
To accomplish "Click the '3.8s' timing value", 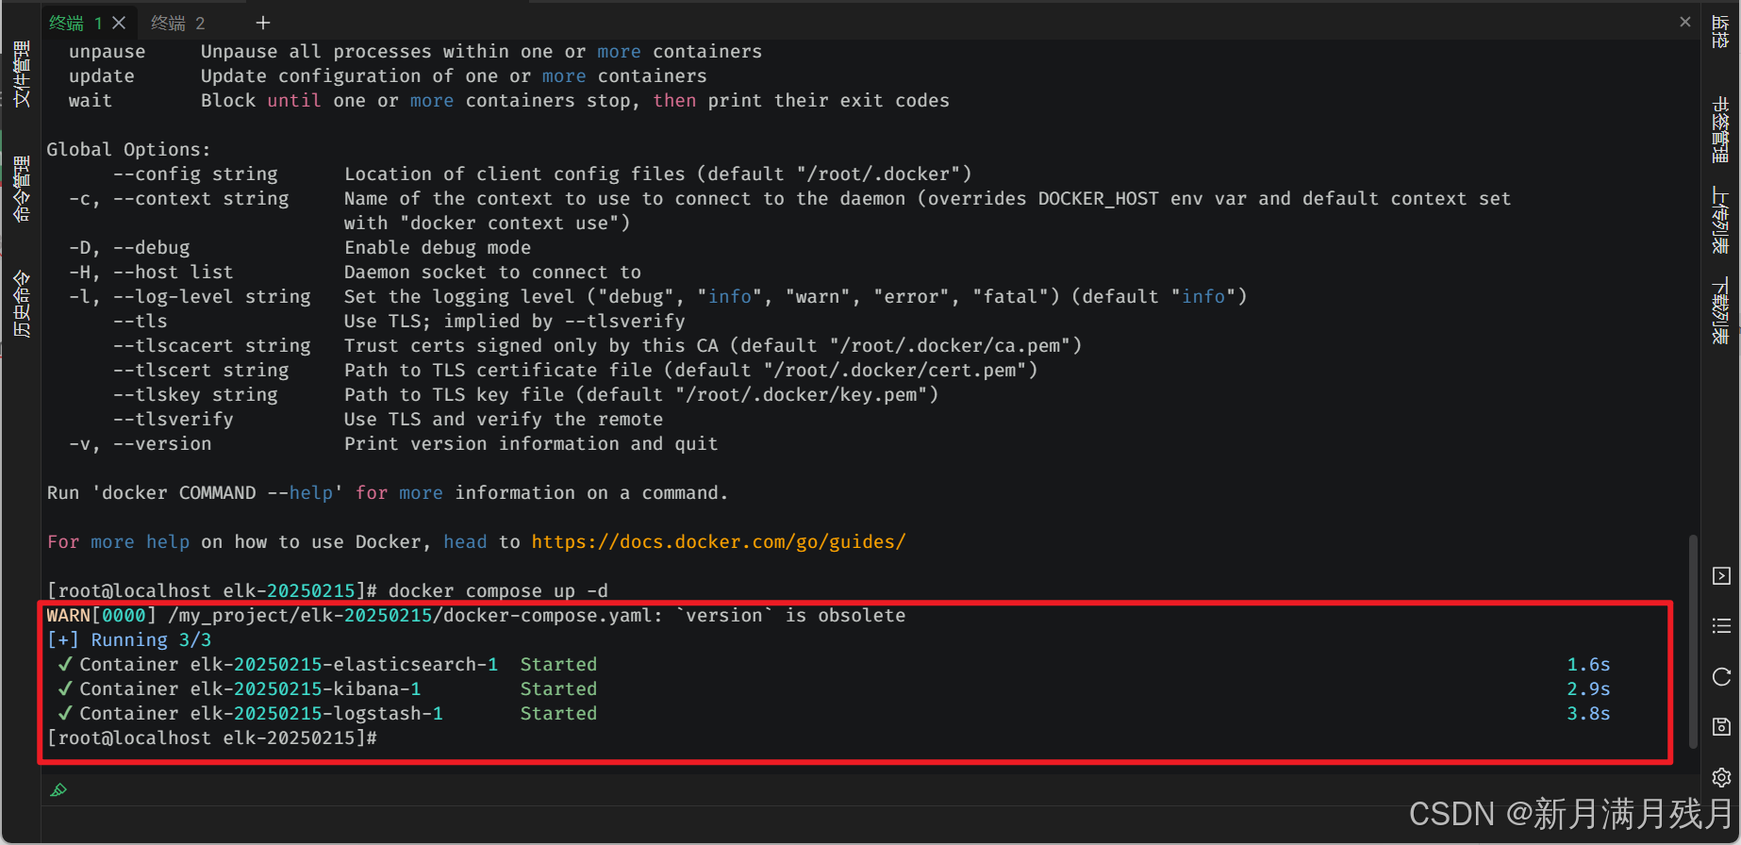I will pyautogui.click(x=1589, y=713).
